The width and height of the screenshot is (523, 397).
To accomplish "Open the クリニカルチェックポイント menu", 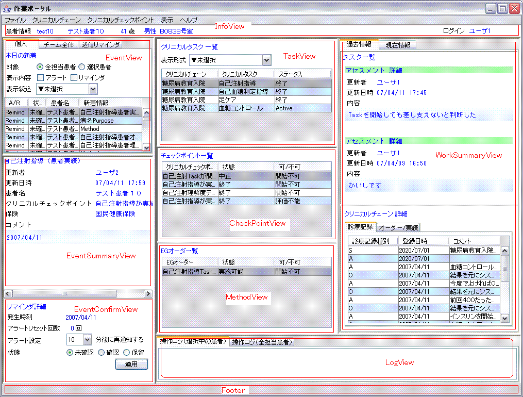I will coord(121,20).
